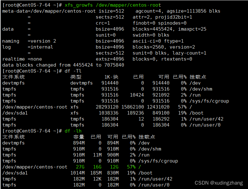
Task: Click extsz=4096 value
Action: [x=110, y=59]
